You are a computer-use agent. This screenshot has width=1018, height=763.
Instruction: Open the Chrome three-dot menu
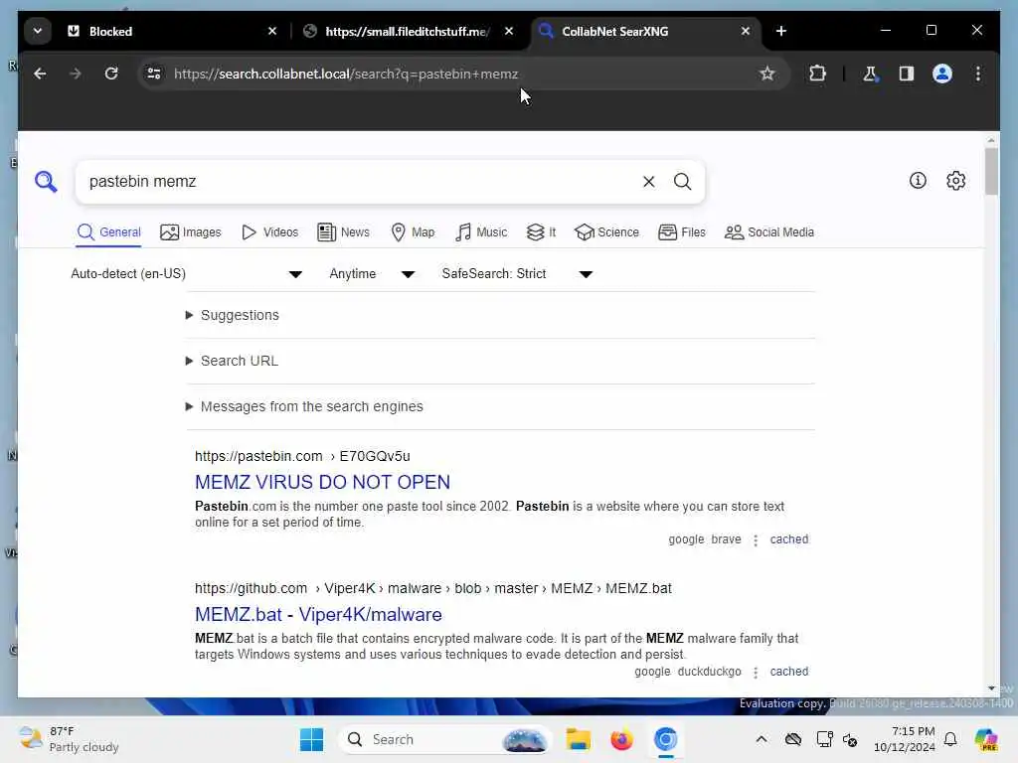[978, 74]
